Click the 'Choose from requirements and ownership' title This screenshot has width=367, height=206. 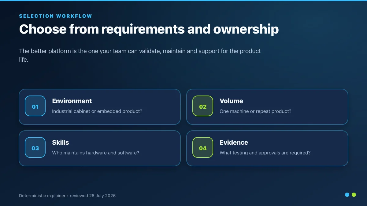(149, 29)
